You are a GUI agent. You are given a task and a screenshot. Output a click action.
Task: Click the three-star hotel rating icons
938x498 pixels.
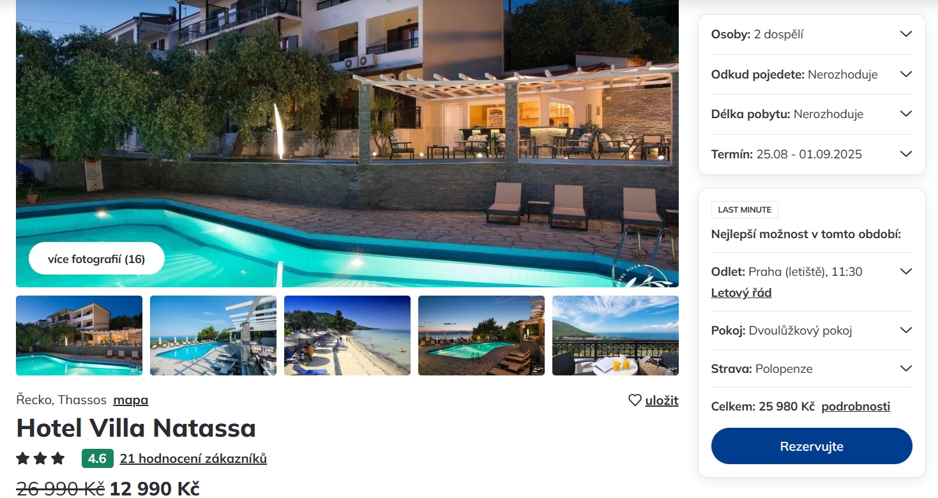pyautogui.click(x=41, y=458)
